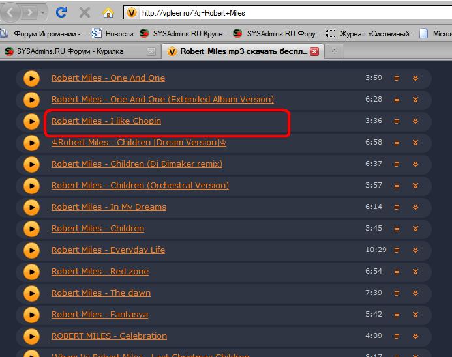The height and width of the screenshot is (357, 452).
Task: Show lyrics icon for One And One 3:59
Action: (397, 78)
